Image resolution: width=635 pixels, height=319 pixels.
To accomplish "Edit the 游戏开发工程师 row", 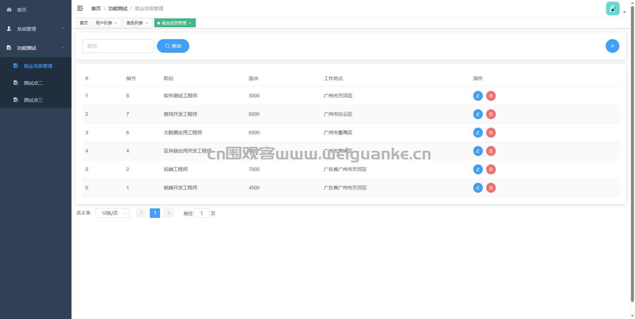I will pos(478,114).
